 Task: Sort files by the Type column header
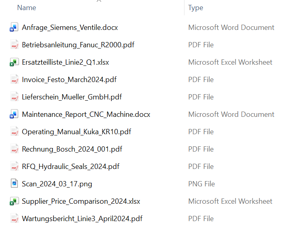tap(196, 8)
